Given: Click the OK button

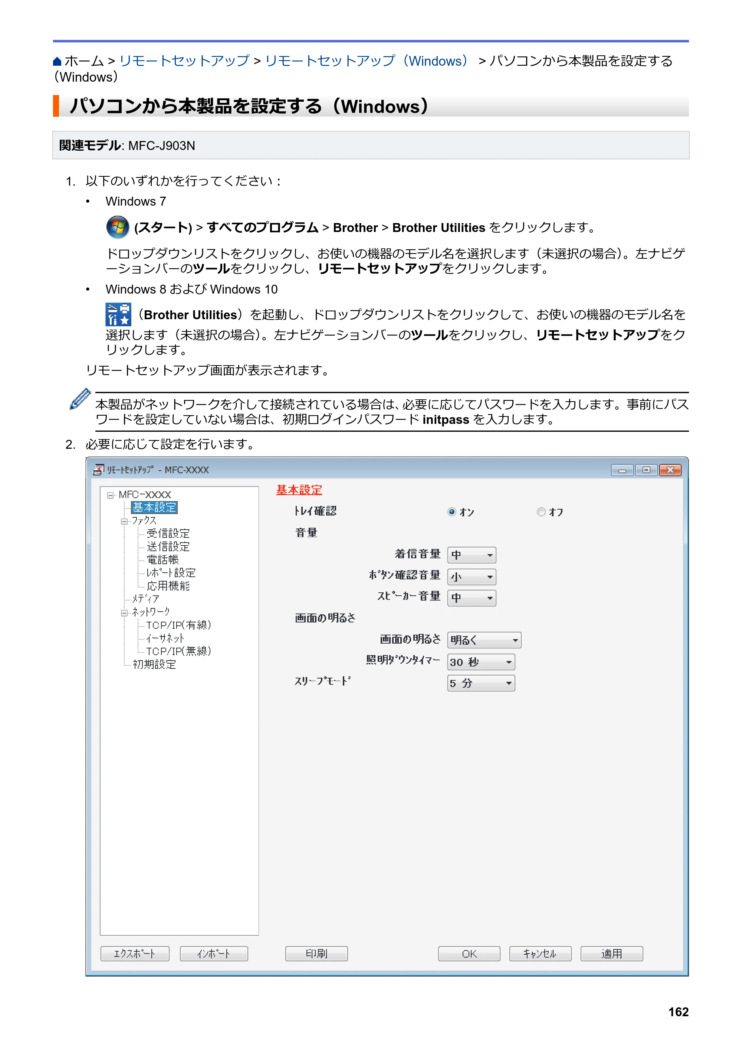Looking at the screenshot, I should [469, 953].
